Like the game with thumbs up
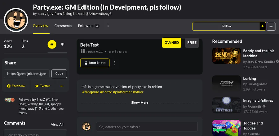 (x=52, y=44)
